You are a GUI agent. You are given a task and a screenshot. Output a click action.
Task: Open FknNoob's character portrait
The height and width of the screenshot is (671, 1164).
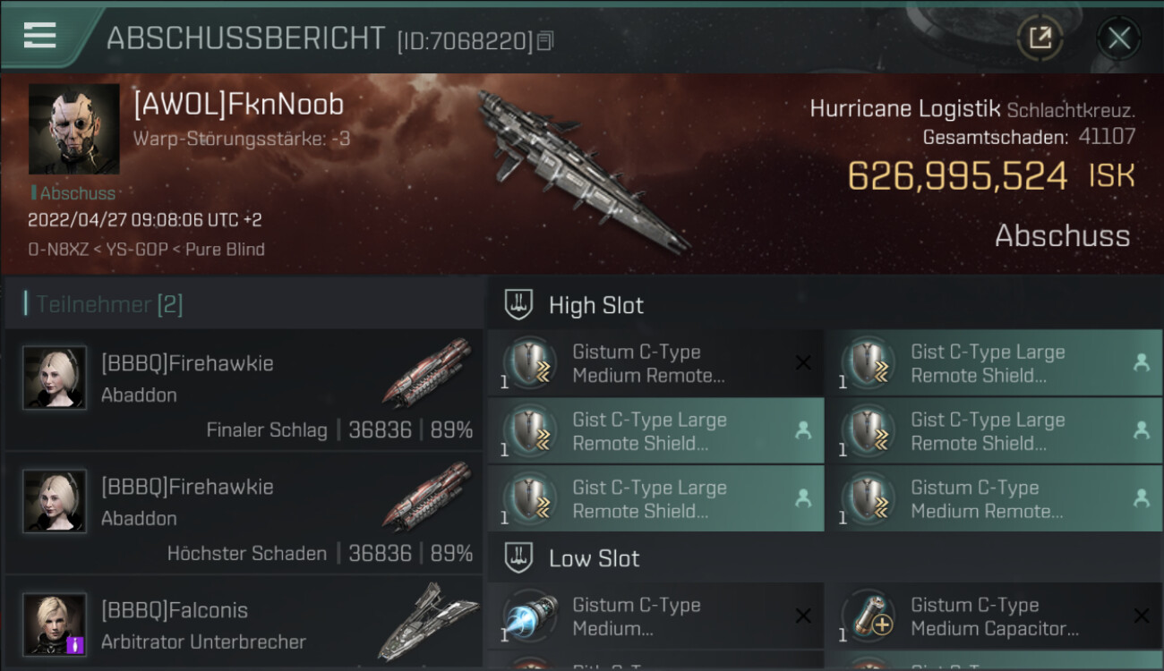73,129
